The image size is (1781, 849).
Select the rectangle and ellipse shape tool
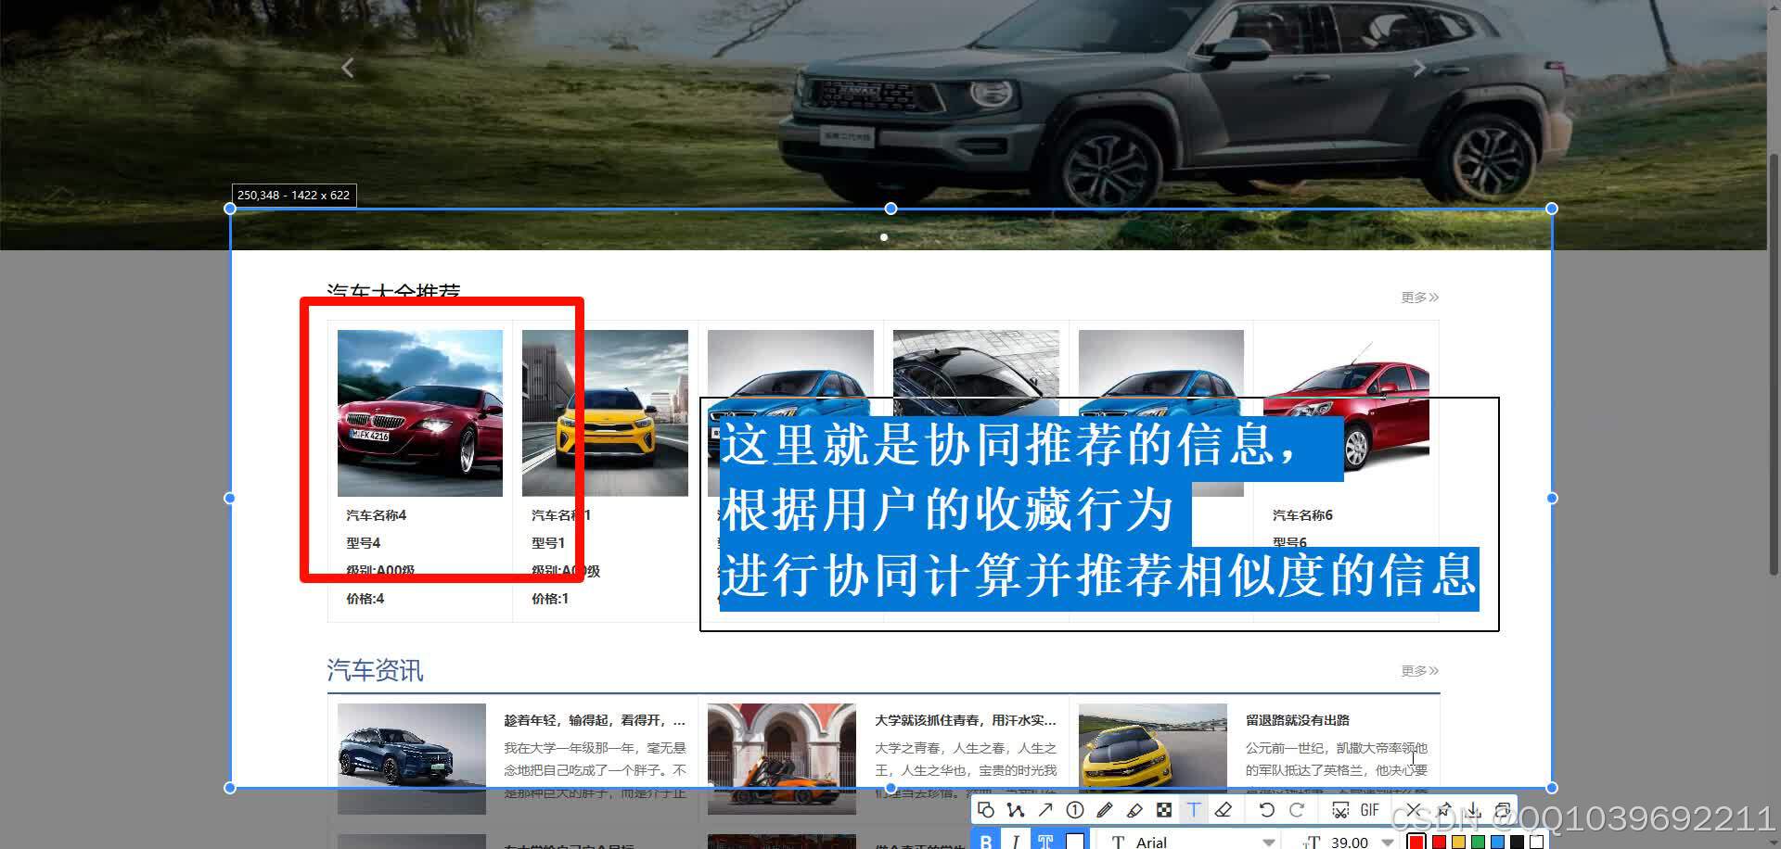coord(986,810)
